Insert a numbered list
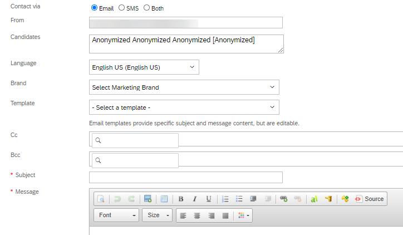This screenshot has height=235, width=403. [225, 199]
